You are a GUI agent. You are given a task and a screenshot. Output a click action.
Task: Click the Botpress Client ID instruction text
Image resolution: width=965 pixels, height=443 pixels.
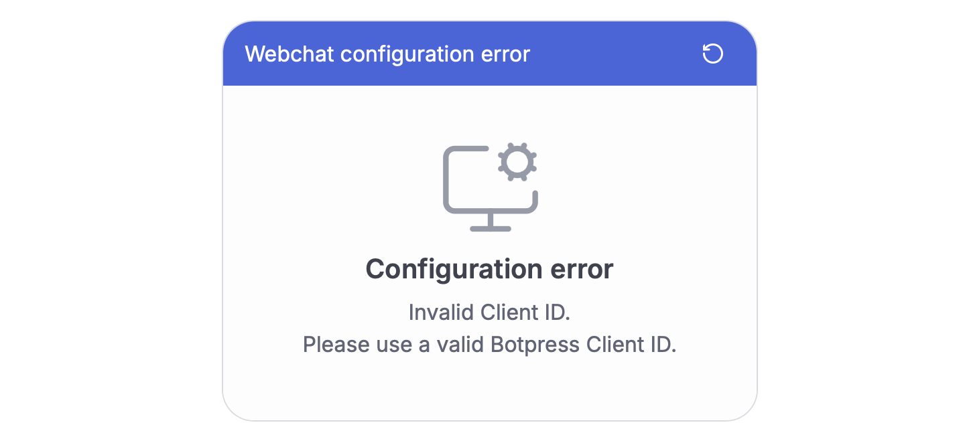click(489, 344)
